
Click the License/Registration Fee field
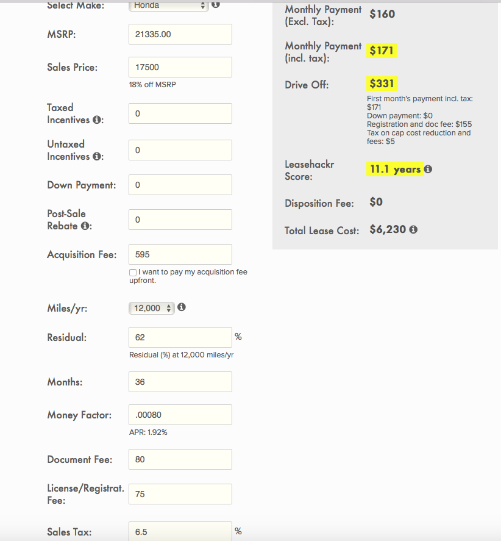tap(180, 494)
